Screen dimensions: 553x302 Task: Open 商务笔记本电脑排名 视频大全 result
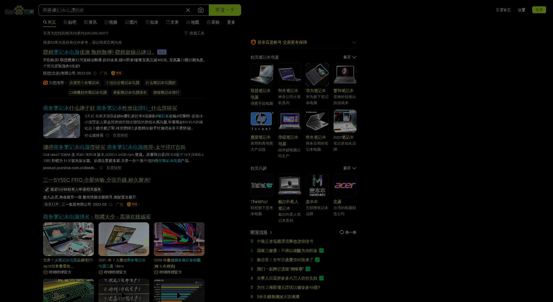coord(97,217)
